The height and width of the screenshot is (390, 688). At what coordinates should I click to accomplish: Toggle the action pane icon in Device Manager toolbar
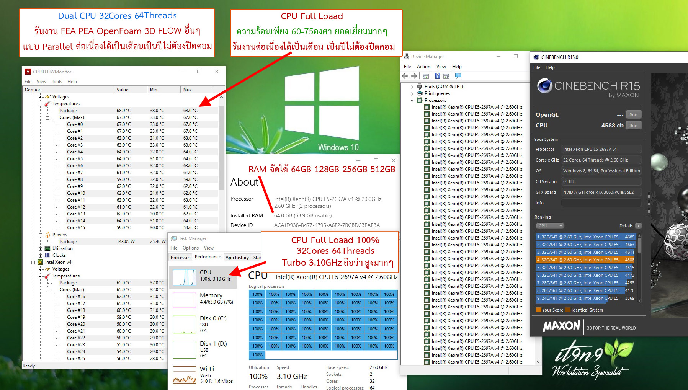tap(446, 76)
